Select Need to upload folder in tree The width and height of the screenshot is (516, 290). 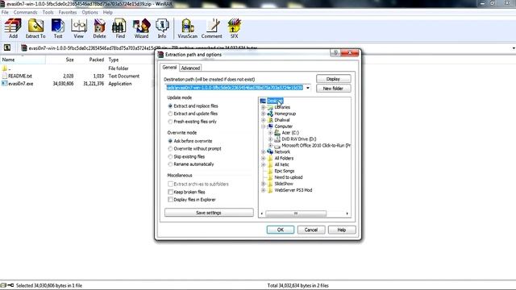pos(289,177)
